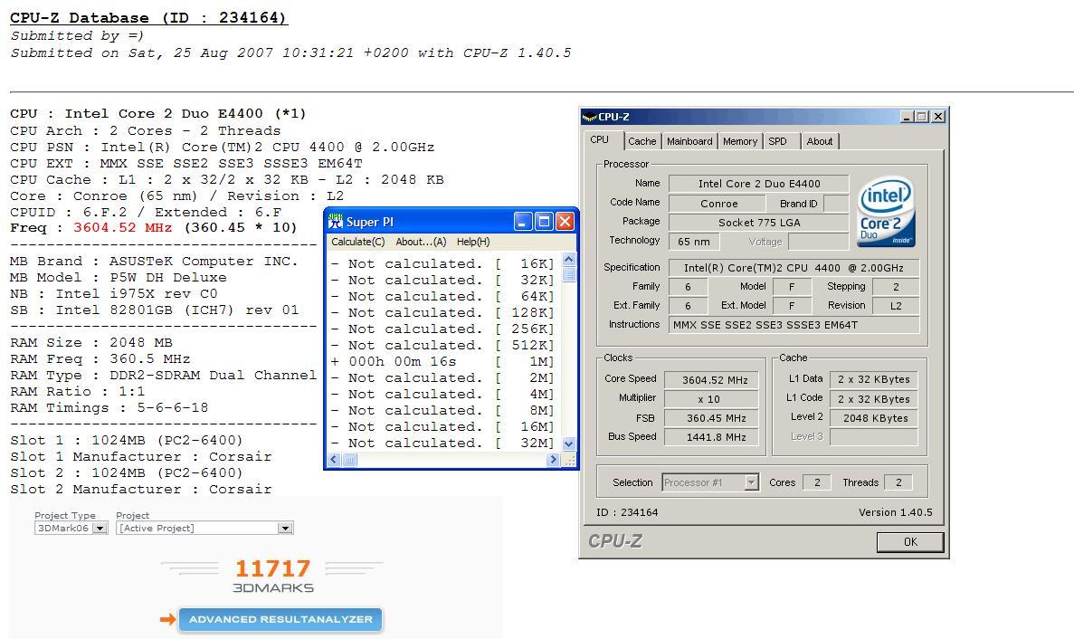Click the 'RAM Timings : 5-6-6-18' line
This screenshot has height=639, width=1074.
coord(109,407)
